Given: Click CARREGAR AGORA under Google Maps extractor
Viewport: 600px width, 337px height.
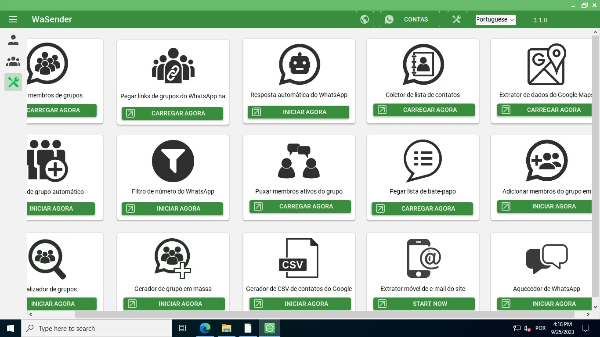Looking at the screenshot, I should point(545,110).
